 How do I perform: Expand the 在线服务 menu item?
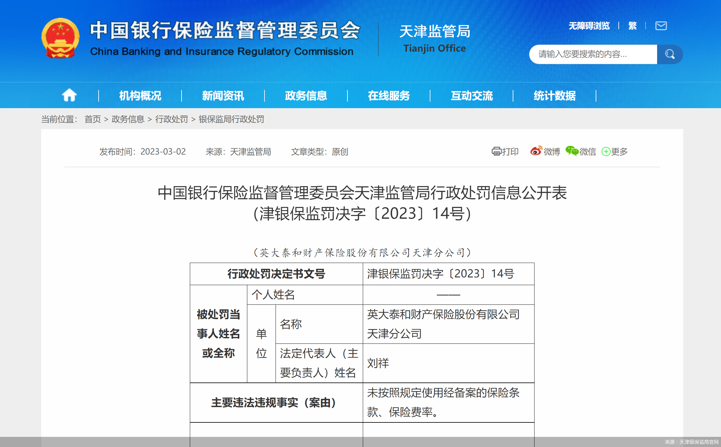pyautogui.click(x=389, y=96)
